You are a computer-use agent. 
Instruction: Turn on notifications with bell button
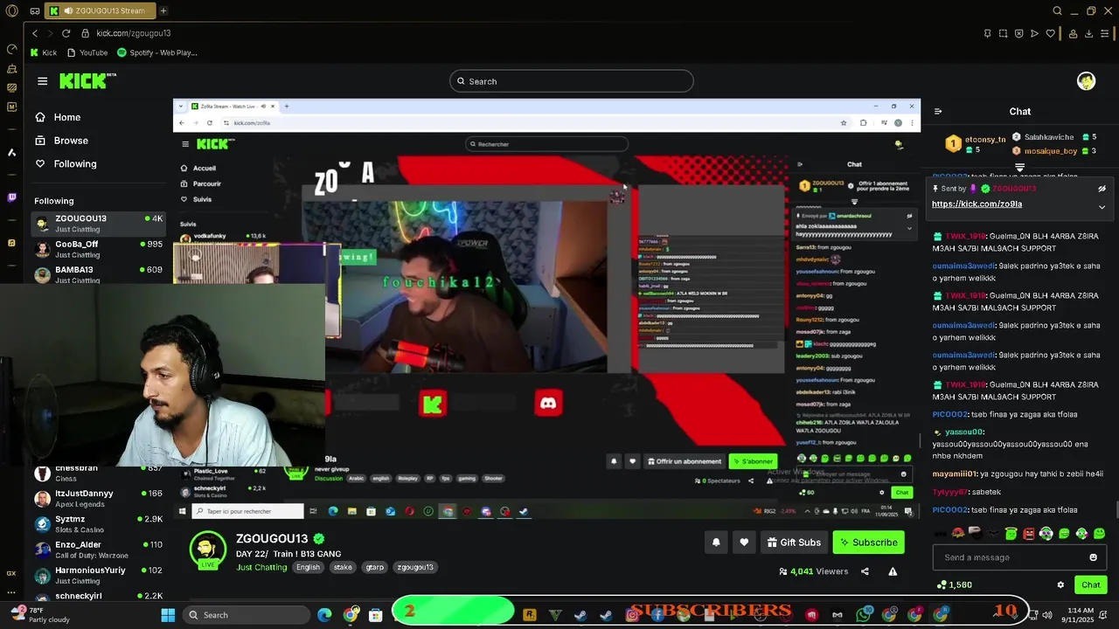point(716,543)
